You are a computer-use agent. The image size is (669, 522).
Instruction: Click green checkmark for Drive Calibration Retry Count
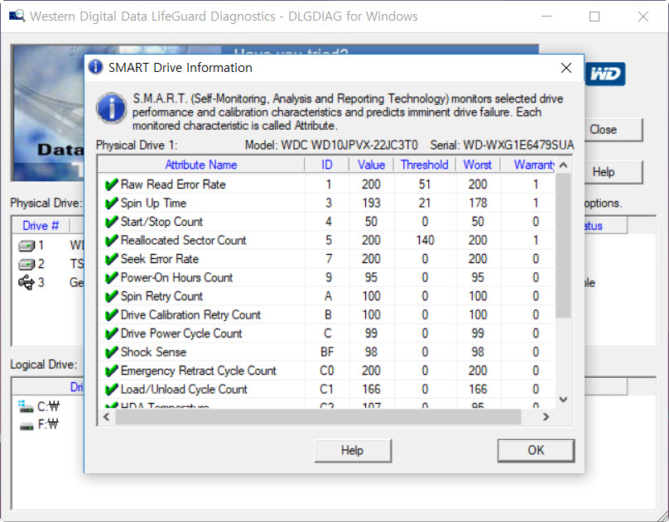pyautogui.click(x=111, y=314)
